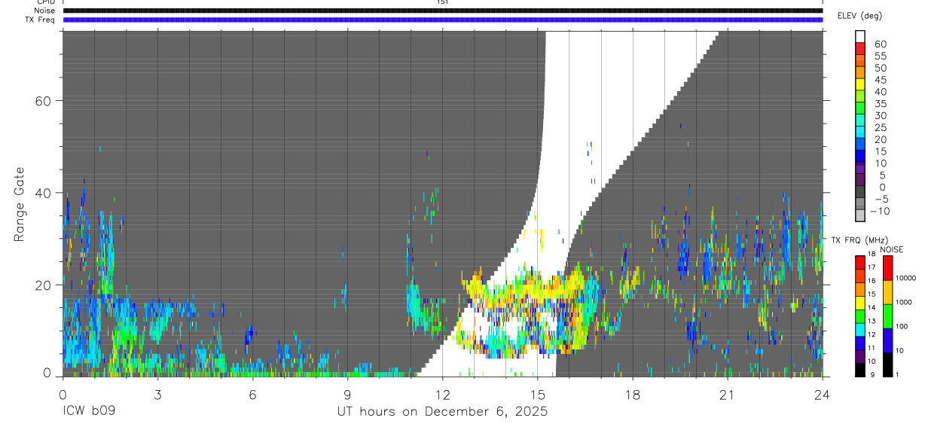The height and width of the screenshot is (427, 925).
Task: Select the red top segment of NOISE color bar
Action: pyautogui.click(x=888, y=267)
